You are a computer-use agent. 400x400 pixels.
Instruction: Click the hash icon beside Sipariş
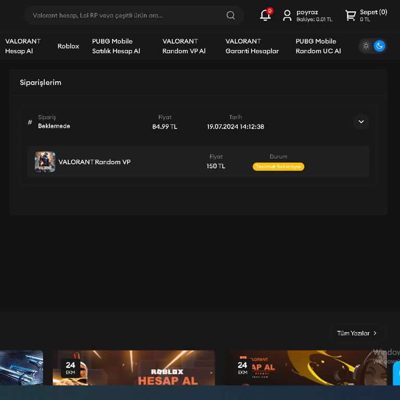tap(30, 122)
